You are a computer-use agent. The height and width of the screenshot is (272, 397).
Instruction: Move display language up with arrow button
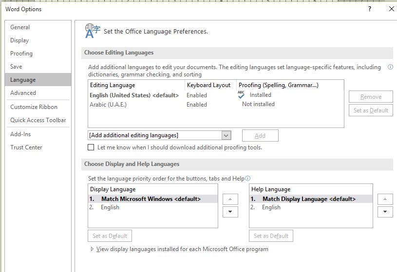[x=230, y=199]
